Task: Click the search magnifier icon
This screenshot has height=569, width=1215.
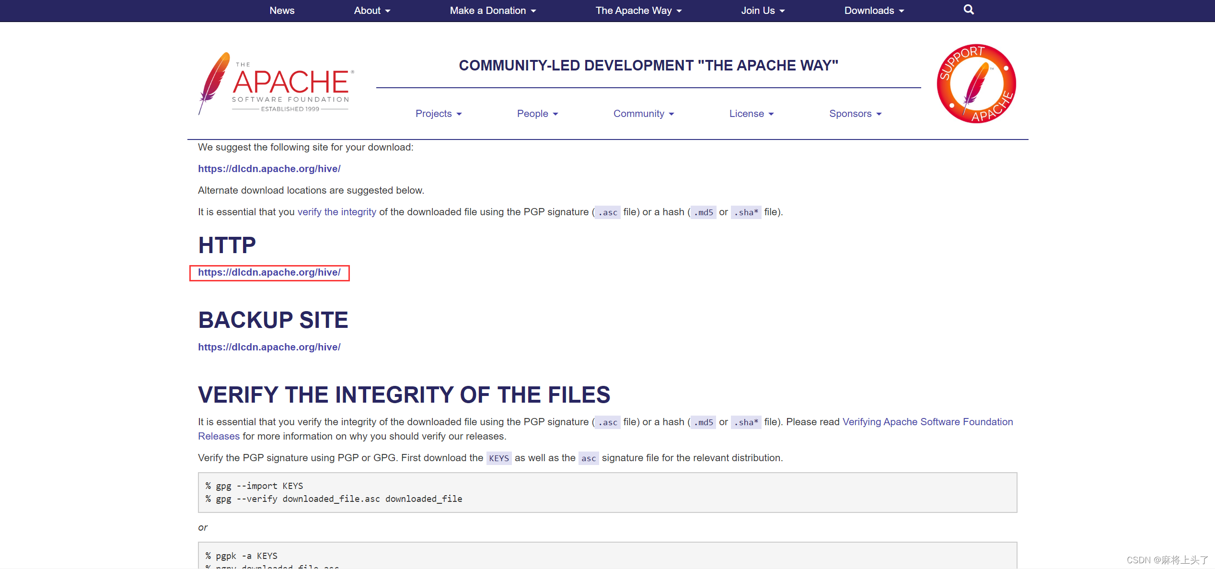Action: (968, 10)
